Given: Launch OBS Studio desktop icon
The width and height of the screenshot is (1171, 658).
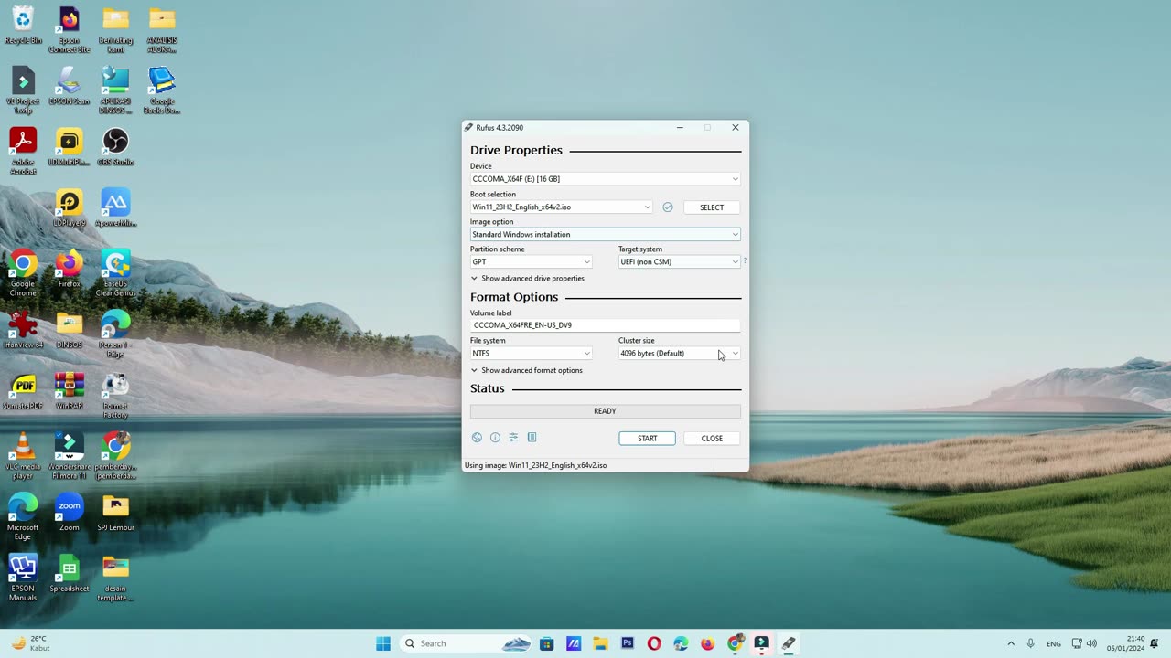Looking at the screenshot, I should tap(115, 147).
